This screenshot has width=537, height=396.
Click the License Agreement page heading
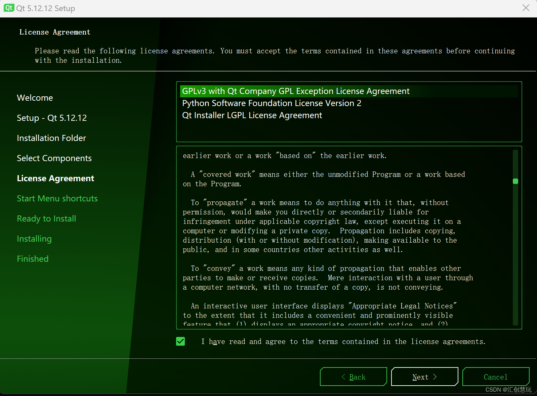pos(55,32)
